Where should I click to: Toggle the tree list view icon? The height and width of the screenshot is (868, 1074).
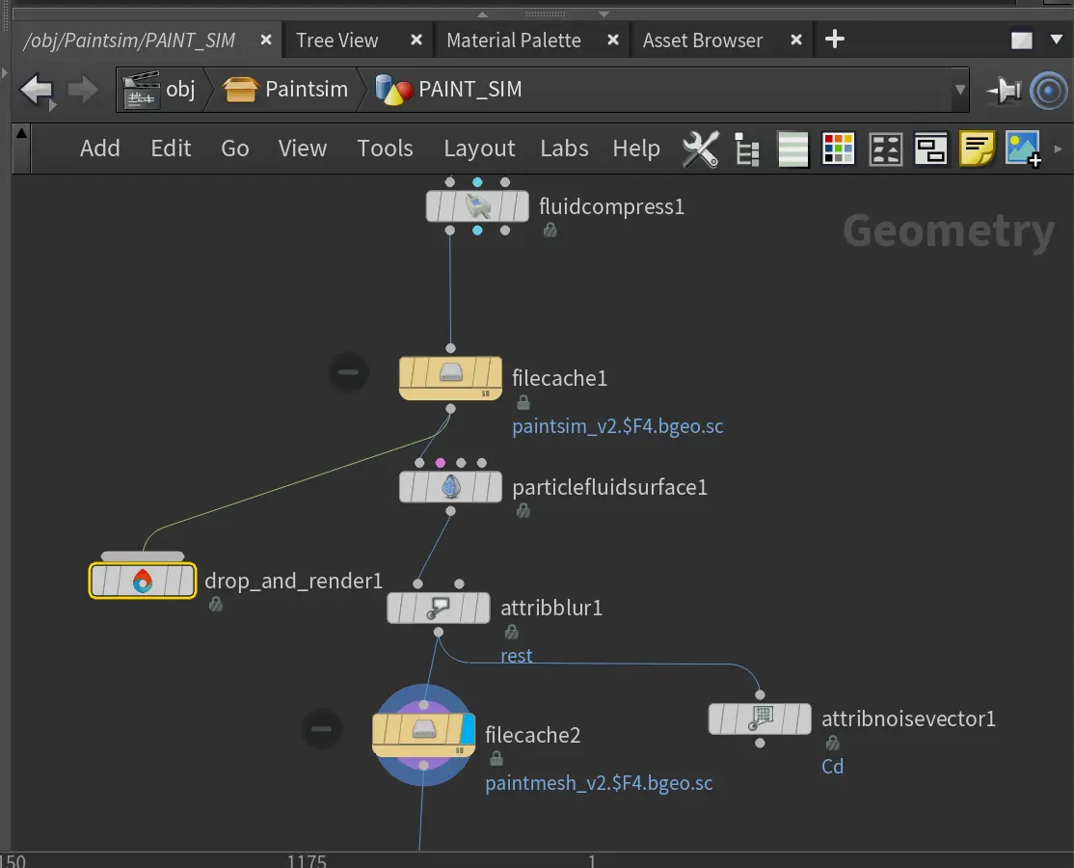(x=747, y=149)
